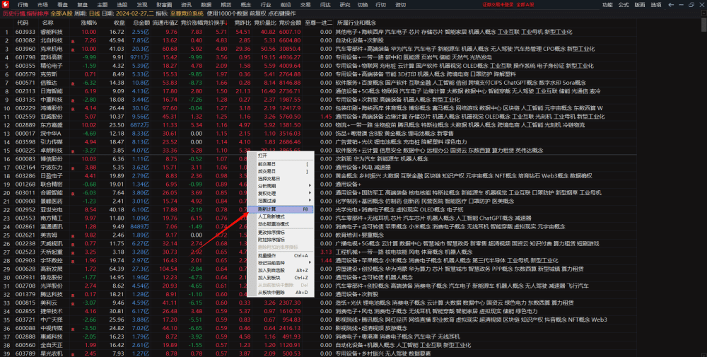Sort by the 总金额 column header
The image size is (707, 357).
click(141, 23)
